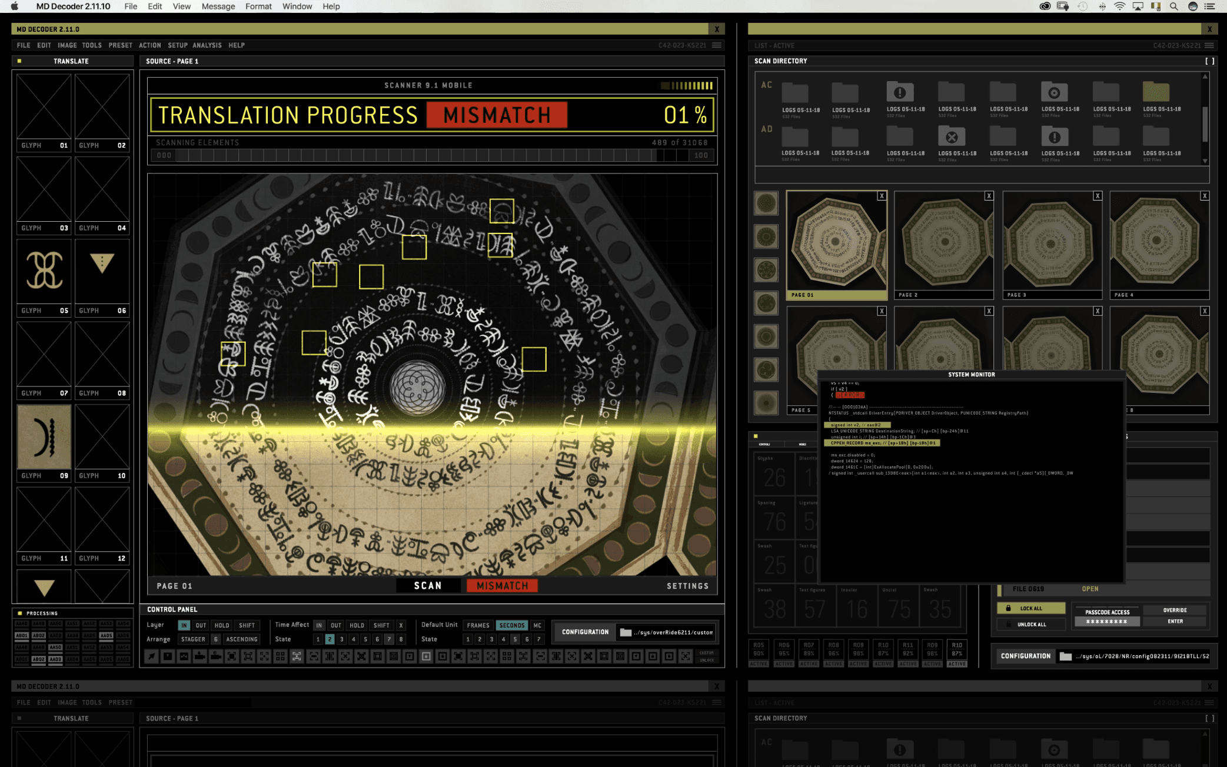Click the arrow tool in the control panel

click(x=152, y=656)
